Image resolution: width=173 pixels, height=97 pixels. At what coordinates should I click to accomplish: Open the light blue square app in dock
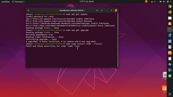coord(170,41)
